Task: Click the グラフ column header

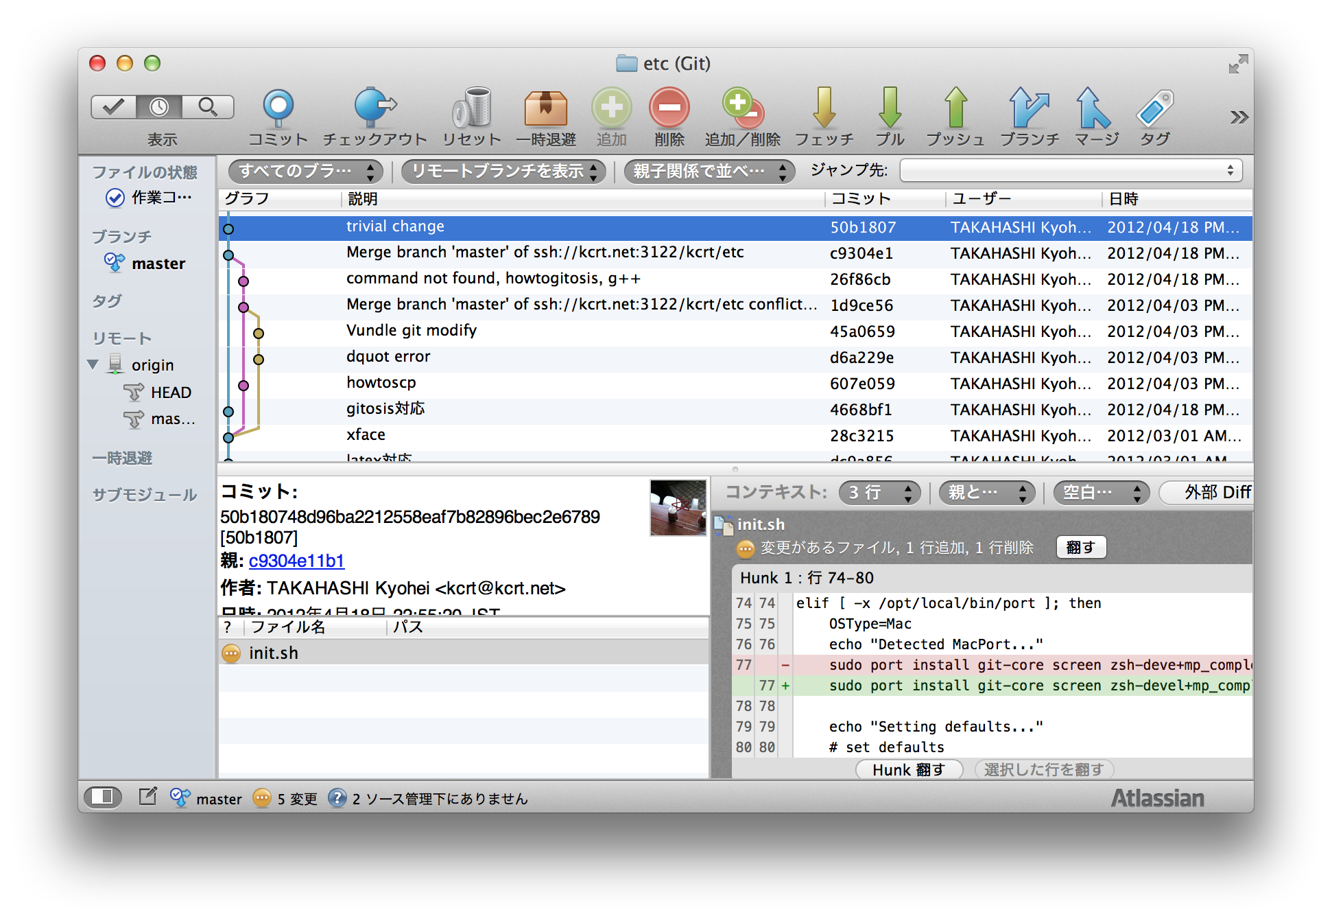Action: pyautogui.click(x=279, y=199)
